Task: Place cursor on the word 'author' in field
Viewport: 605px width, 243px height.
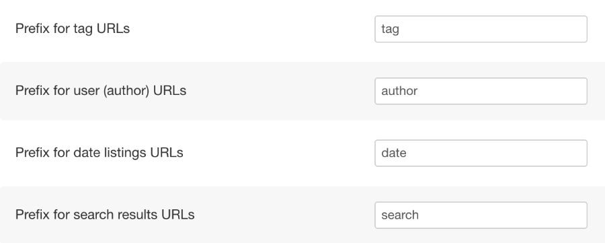Action: (x=399, y=91)
